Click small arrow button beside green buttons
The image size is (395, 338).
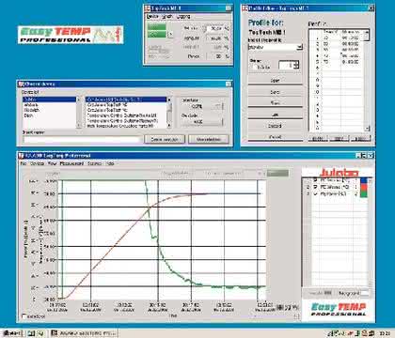[x=170, y=34]
